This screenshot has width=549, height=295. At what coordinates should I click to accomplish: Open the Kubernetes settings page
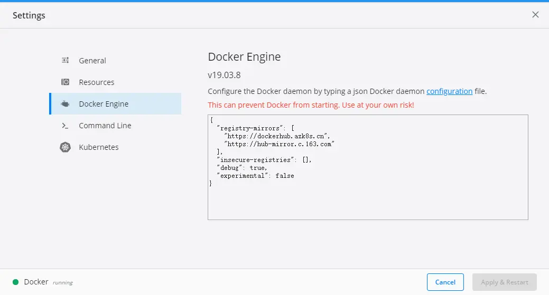99,147
